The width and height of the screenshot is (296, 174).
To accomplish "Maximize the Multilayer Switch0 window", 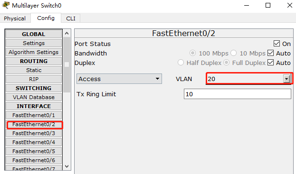I will [x=268, y=5].
